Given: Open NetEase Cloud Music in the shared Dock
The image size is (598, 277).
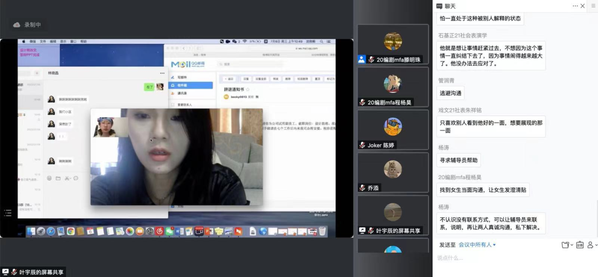Looking at the screenshot, I should (x=159, y=231).
